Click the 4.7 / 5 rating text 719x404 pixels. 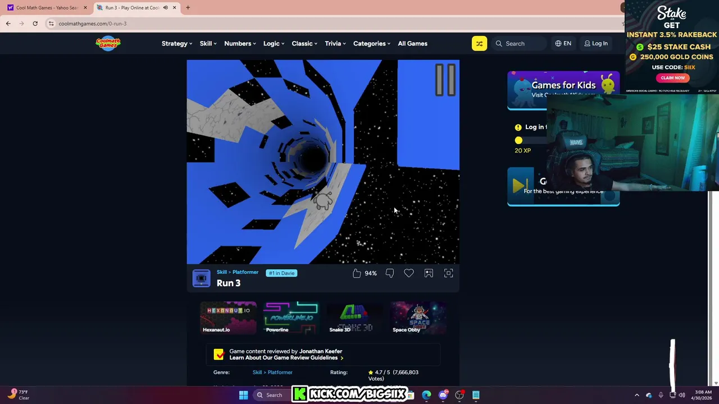tap(383, 372)
